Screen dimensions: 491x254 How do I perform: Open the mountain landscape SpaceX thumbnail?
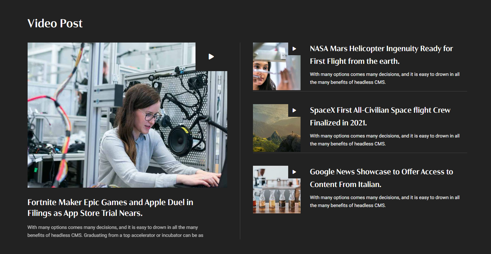coord(277,128)
